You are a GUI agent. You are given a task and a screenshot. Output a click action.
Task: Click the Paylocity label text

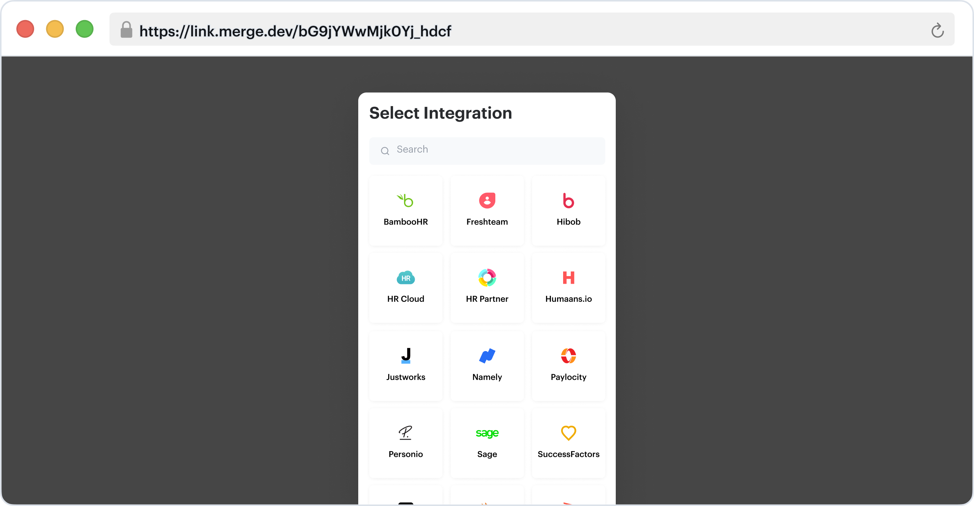(568, 377)
